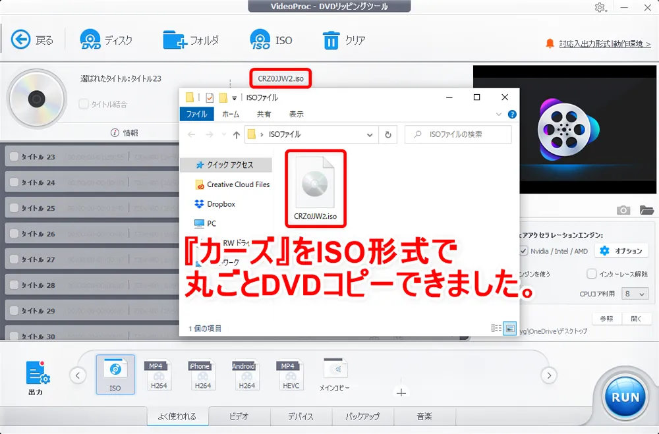The image size is (659, 434).
Task: Toggle the タイトル結合 checkbox
Action: pyautogui.click(x=84, y=104)
